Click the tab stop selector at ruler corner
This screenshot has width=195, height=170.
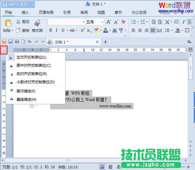4,50
